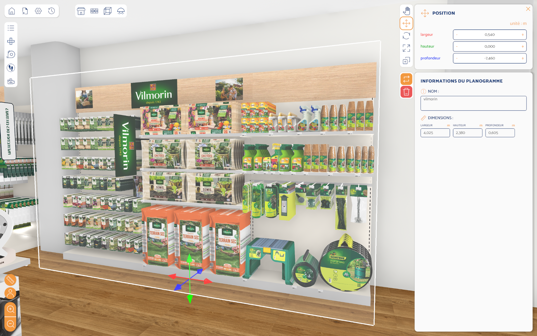
Task: Click the zoom out magnifier button
Action: pos(10,324)
